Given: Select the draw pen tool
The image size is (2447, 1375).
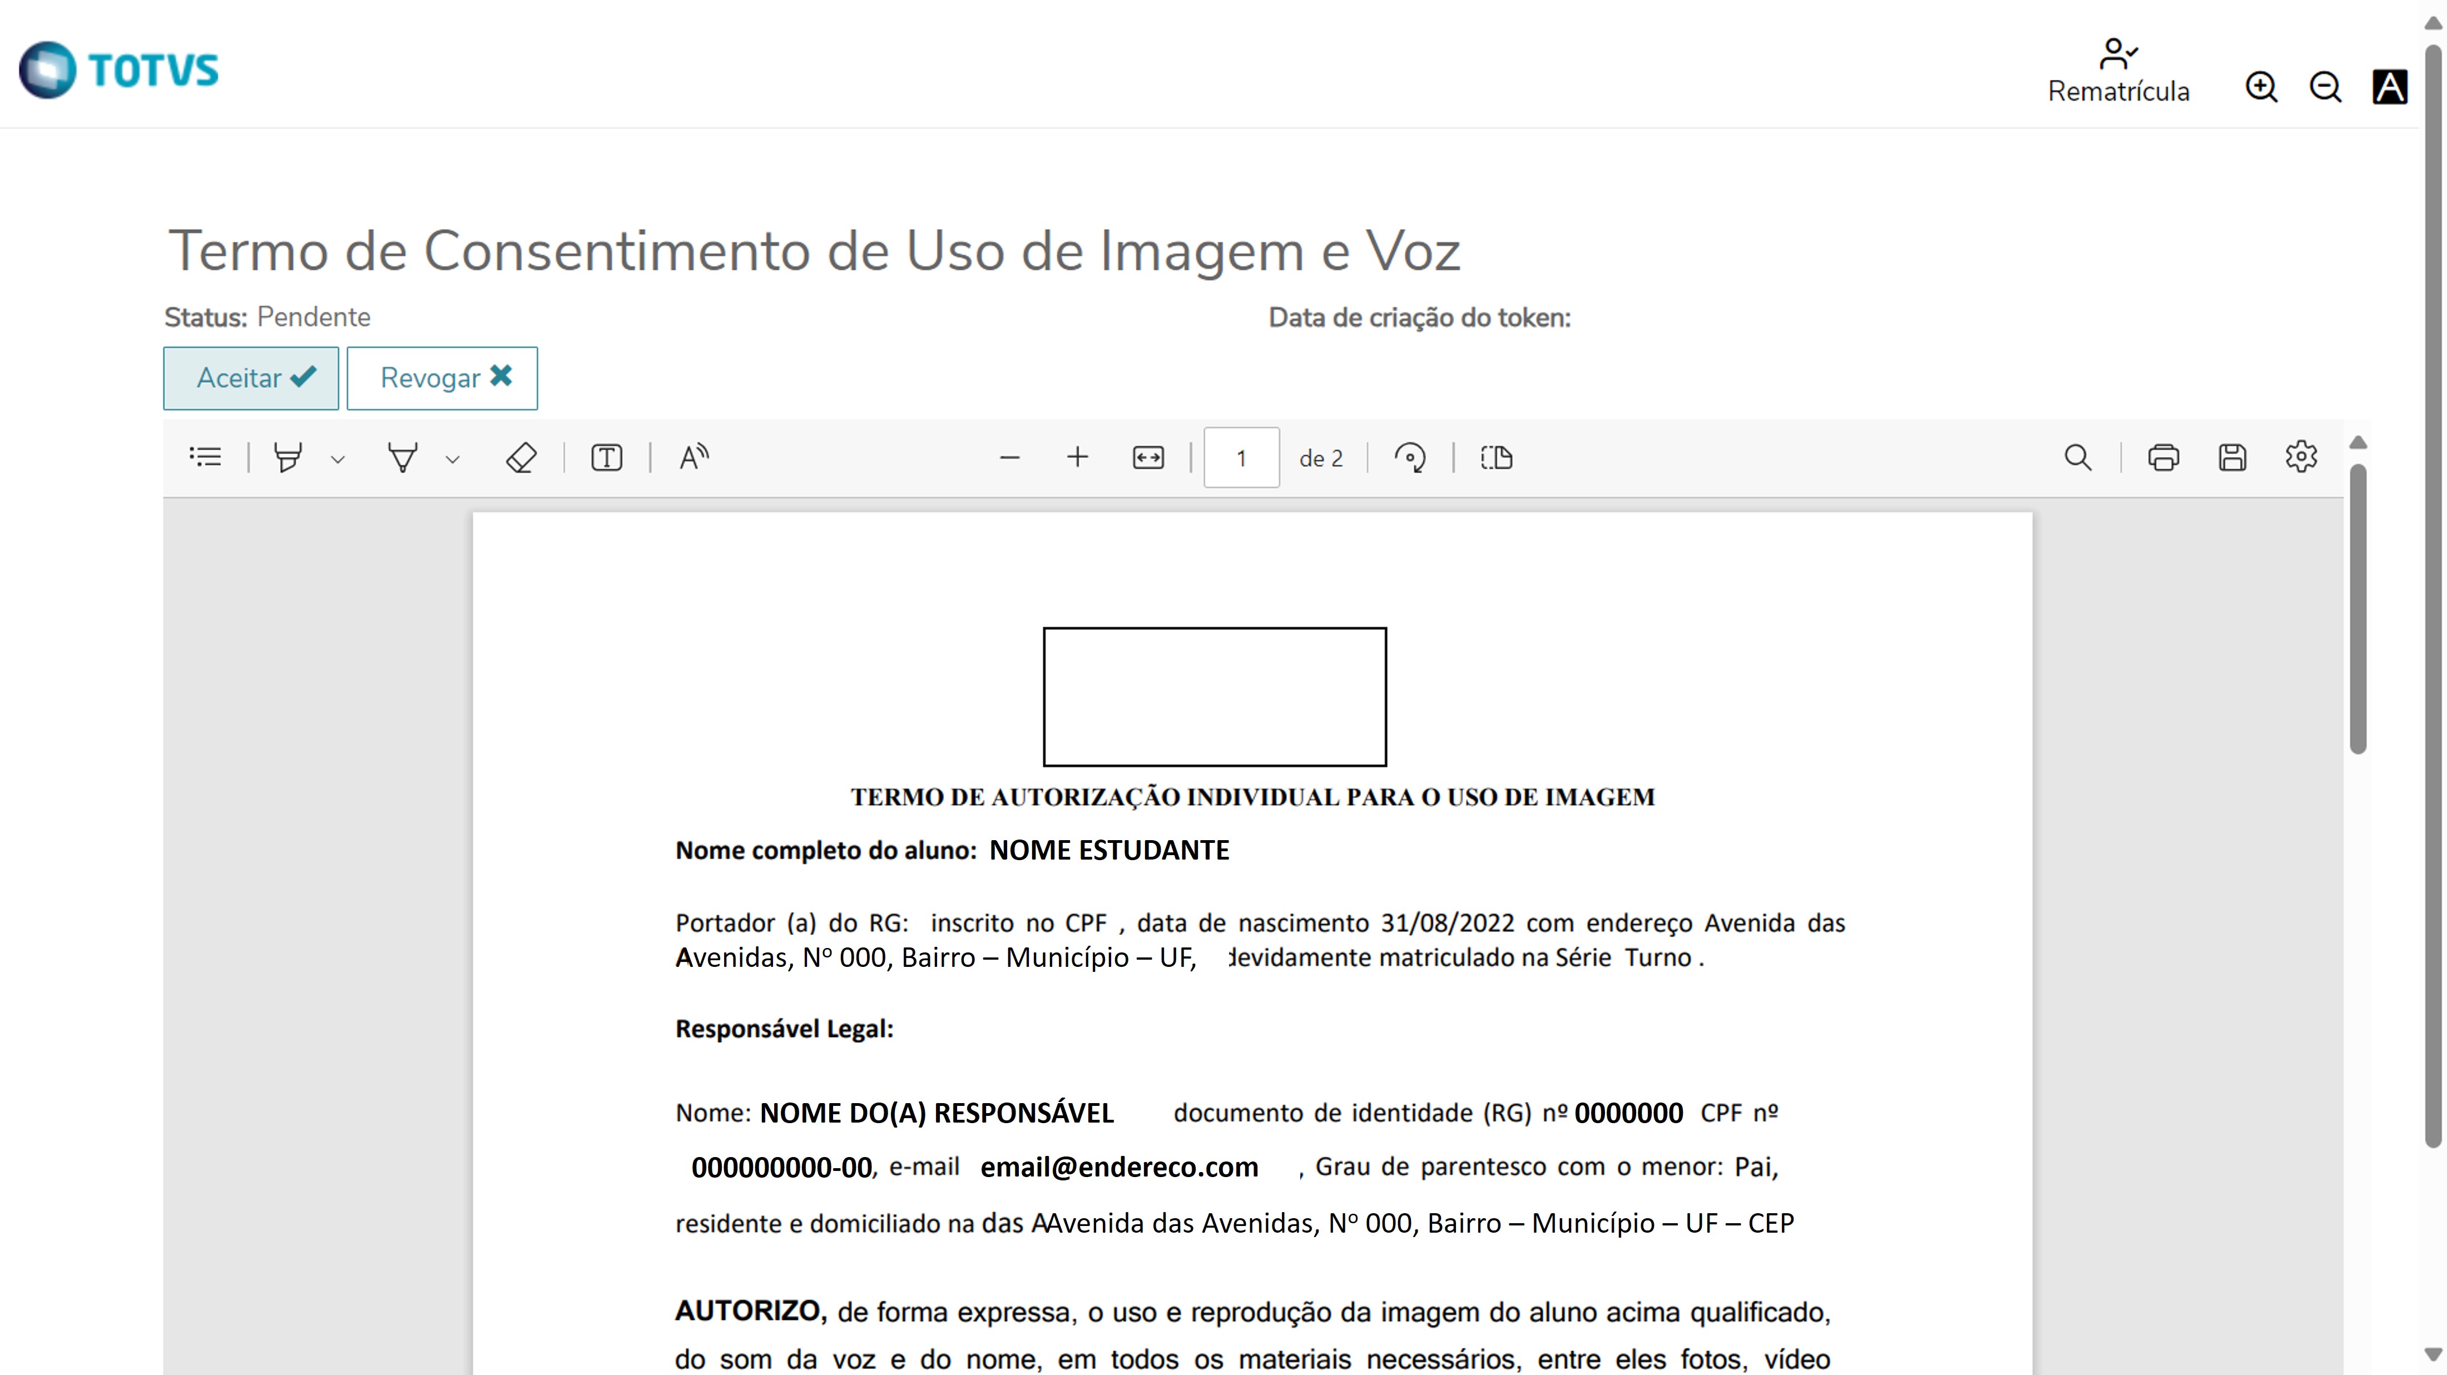Looking at the screenshot, I should tap(403, 458).
